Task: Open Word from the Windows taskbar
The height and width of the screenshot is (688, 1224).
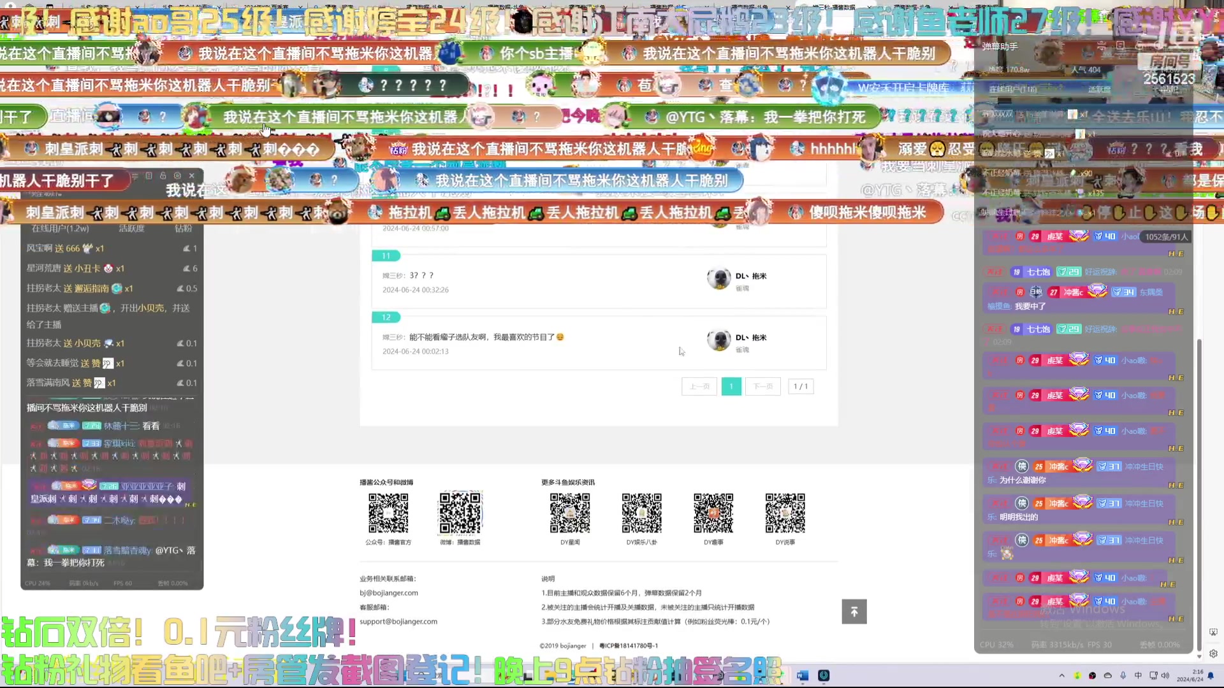Action: point(802,675)
